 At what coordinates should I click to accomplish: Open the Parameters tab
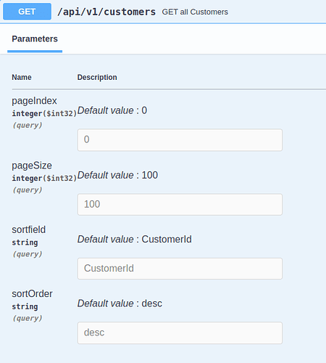(35, 39)
